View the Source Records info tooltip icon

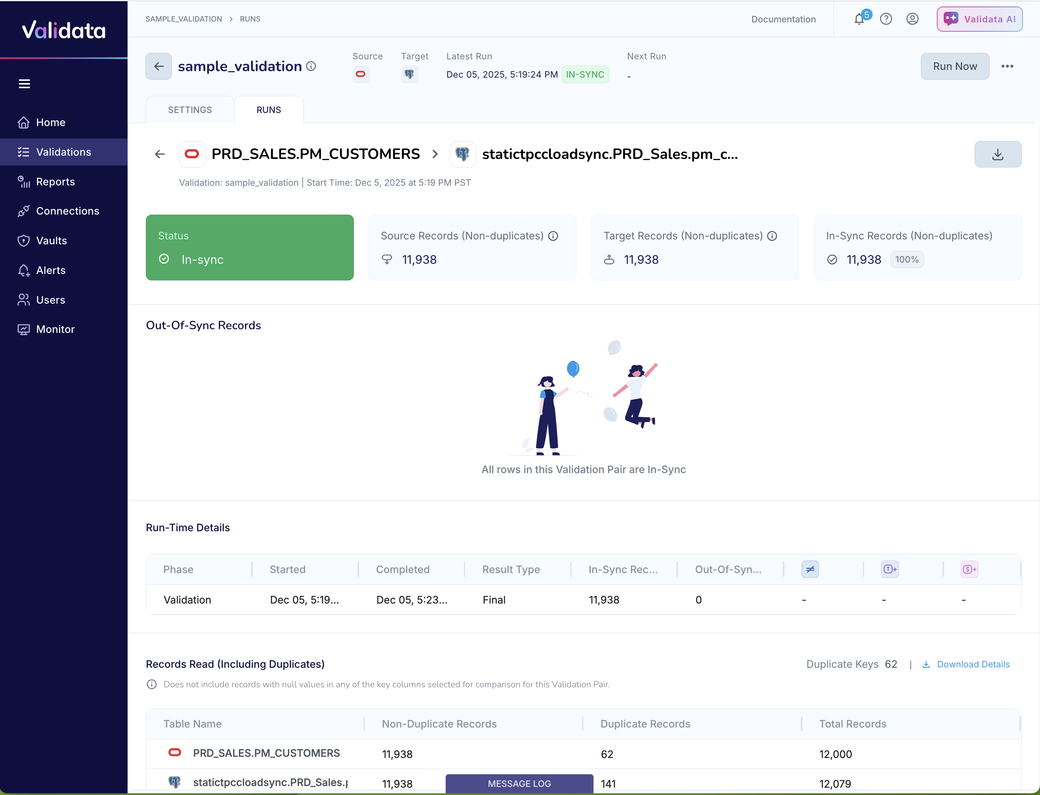pos(553,236)
